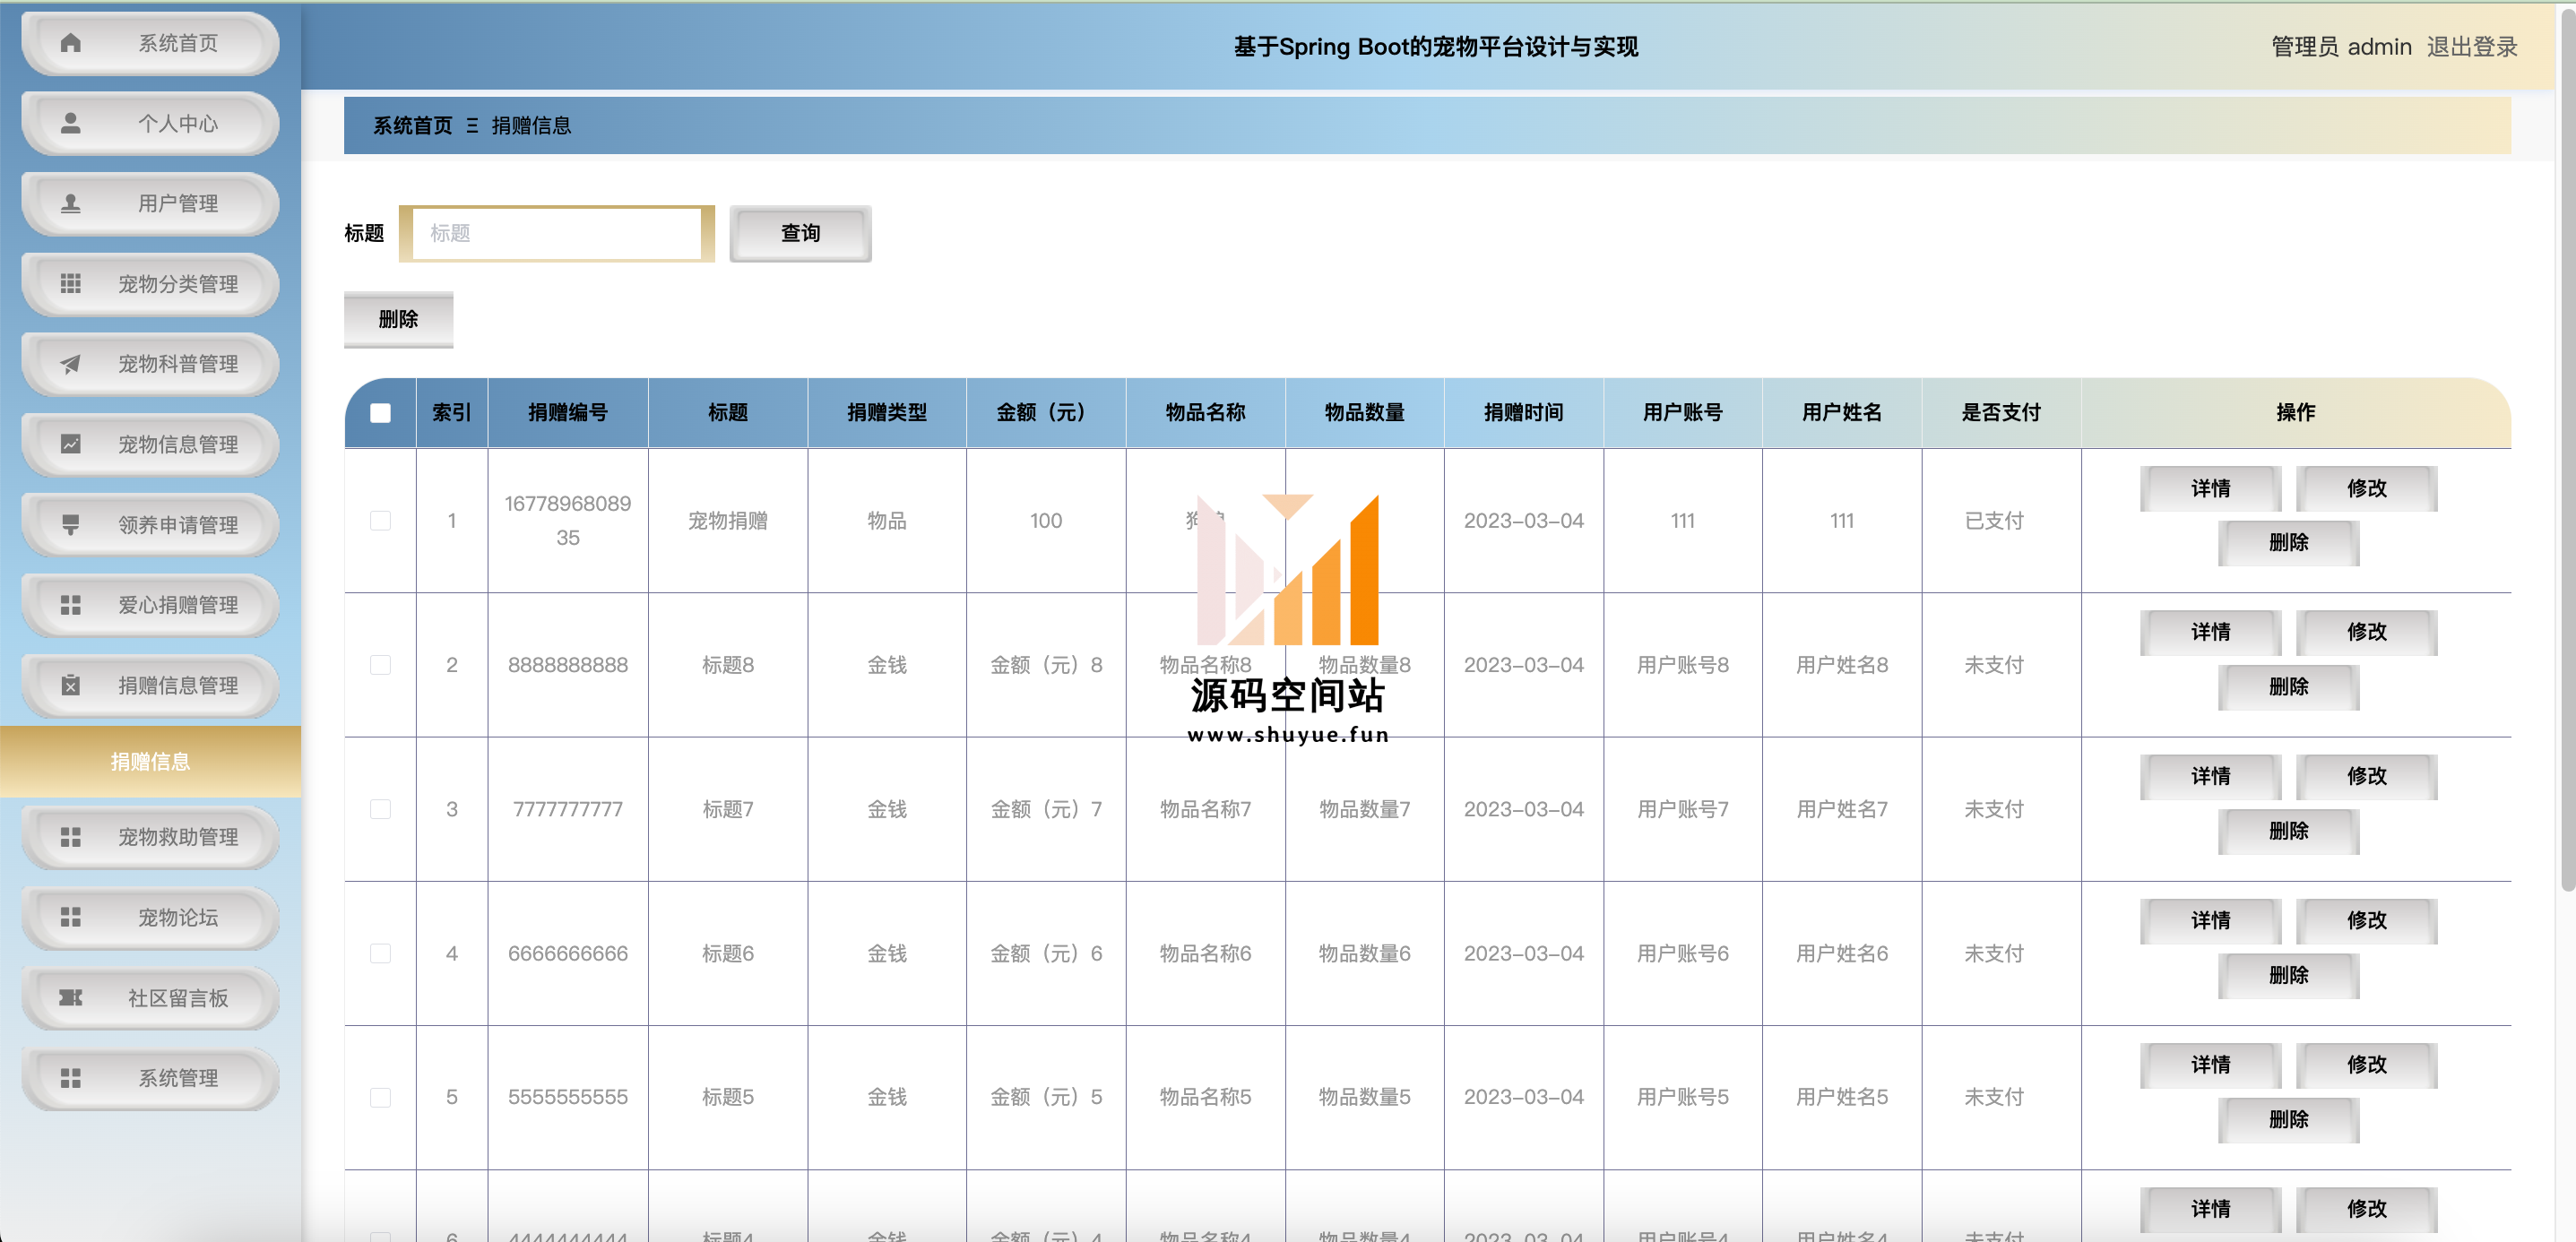Click 系统首页 breadcrumb link

(412, 125)
